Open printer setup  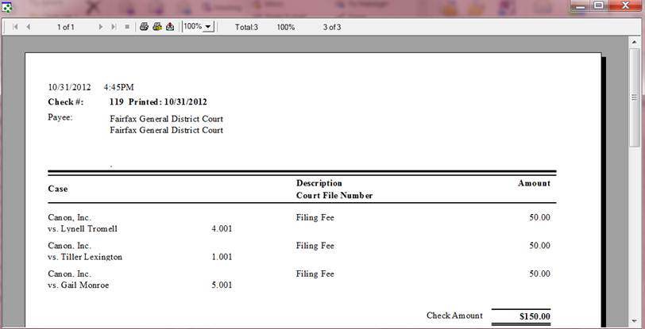click(157, 27)
